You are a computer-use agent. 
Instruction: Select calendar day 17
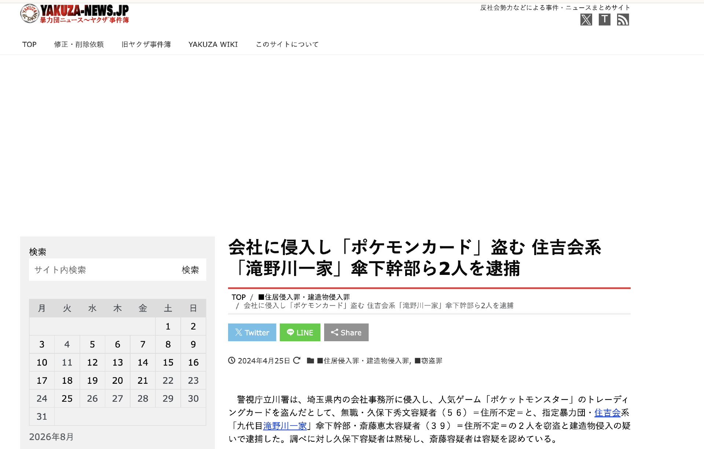click(42, 380)
